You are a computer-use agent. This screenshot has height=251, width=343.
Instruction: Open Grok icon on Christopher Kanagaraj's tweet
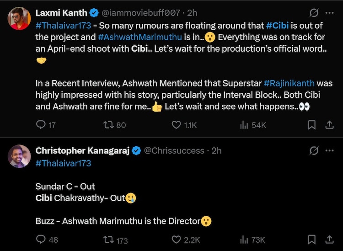coord(314,150)
